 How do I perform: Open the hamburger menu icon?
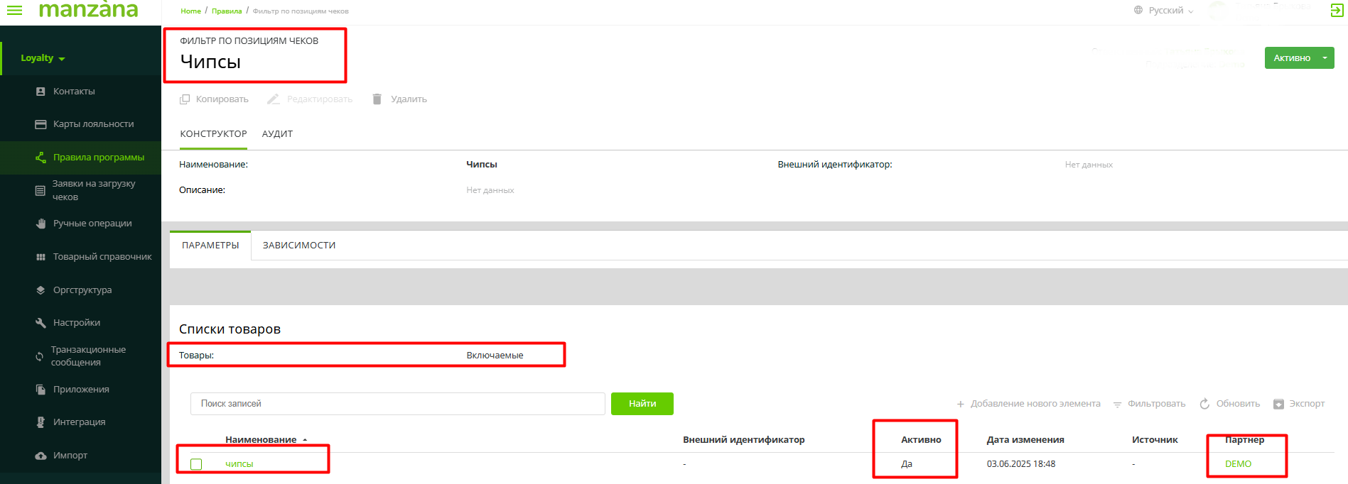pyautogui.click(x=14, y=10)
